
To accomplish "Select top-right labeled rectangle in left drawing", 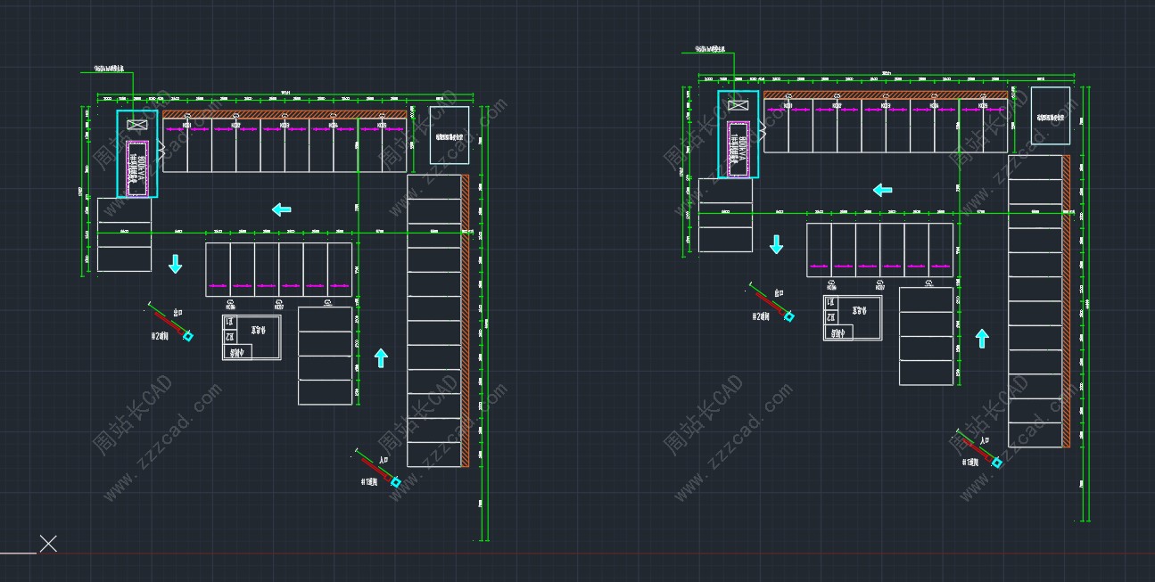I will pyautogui.click(x=449, y=135).
